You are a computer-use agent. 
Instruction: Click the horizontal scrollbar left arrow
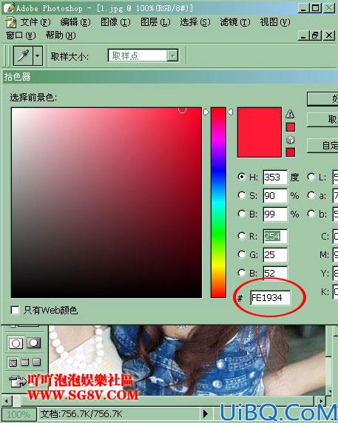pos(7,401)
